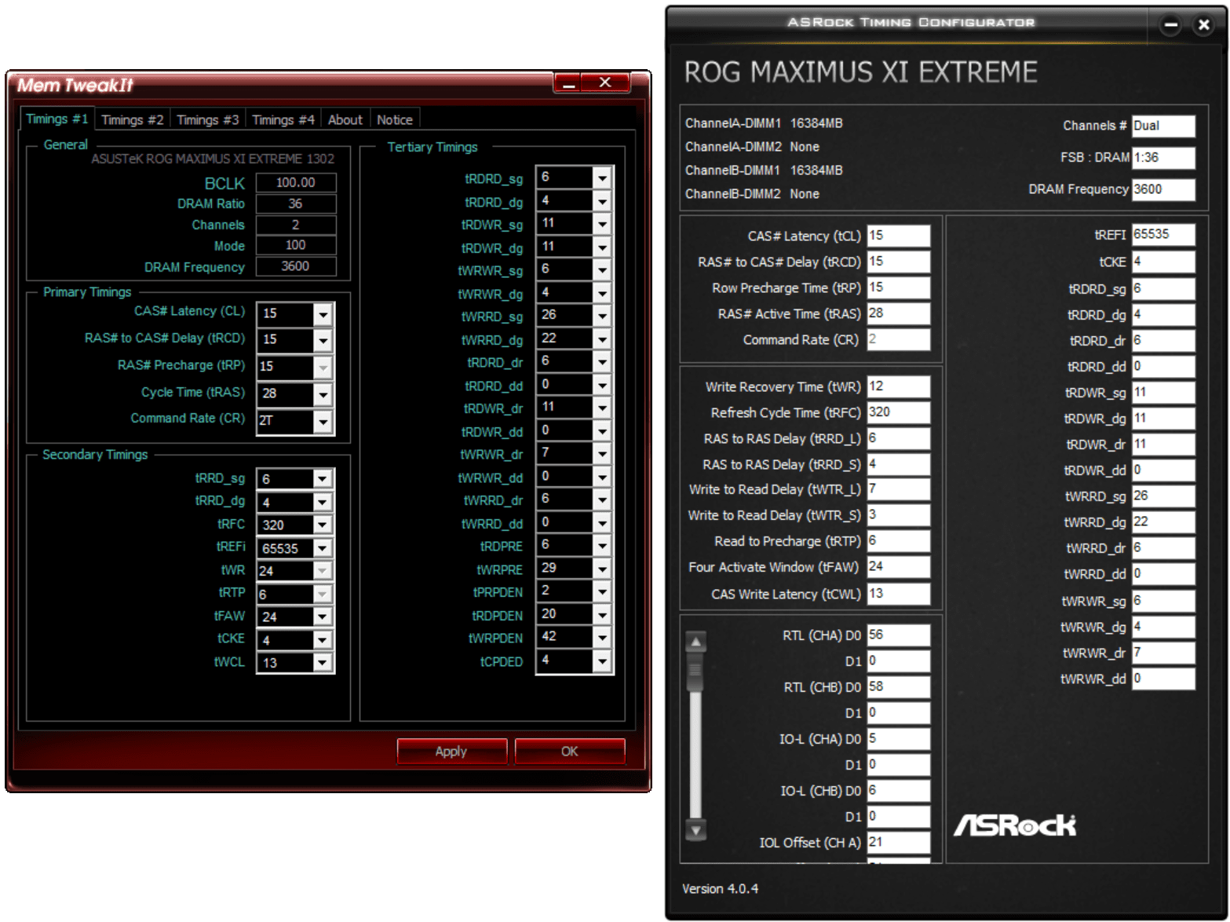The height and width of the screenshot is (922, 1230).
Task: Open the tRFC dropdown in MemTweakIt
Action: (323, 525)
